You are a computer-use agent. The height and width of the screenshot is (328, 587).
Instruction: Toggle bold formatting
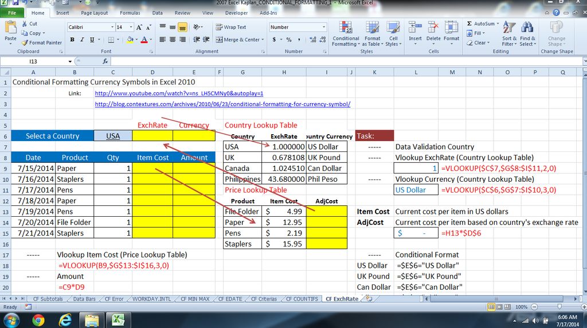(72, 40)
